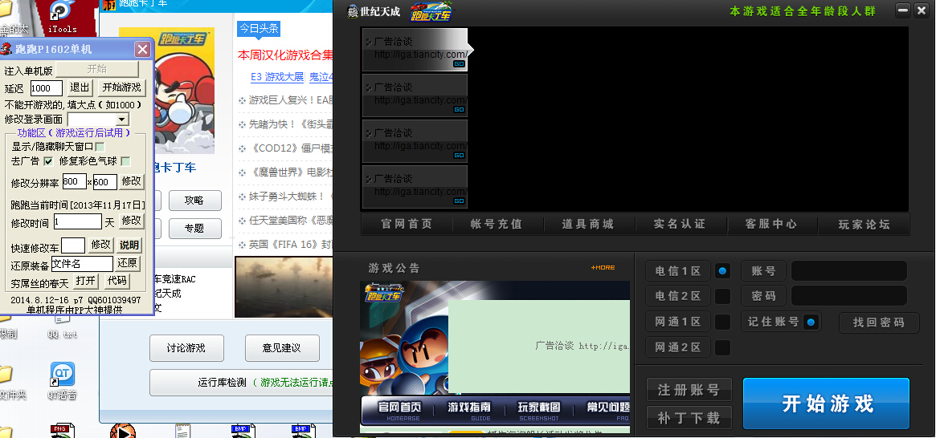Click the 专题 button
This screenshot has width=936, height=438.
194,229
